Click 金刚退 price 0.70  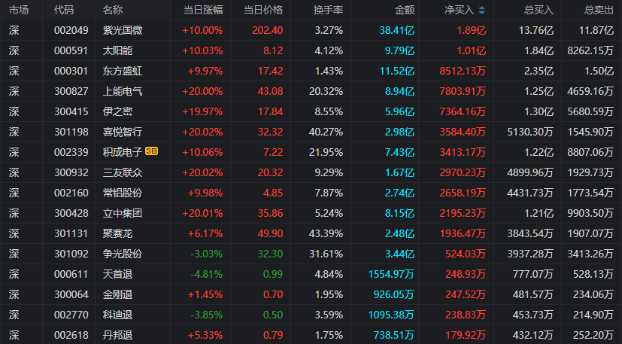point(273,294)
